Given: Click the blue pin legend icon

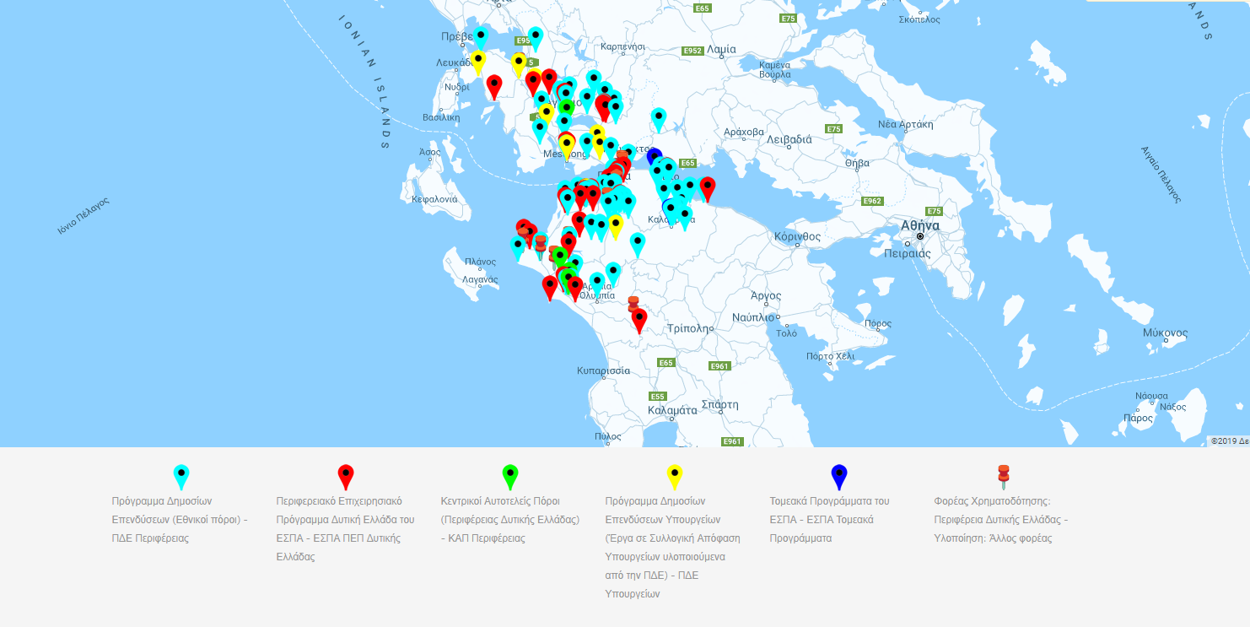Looking at the screenshot, I should coord(839,475).
